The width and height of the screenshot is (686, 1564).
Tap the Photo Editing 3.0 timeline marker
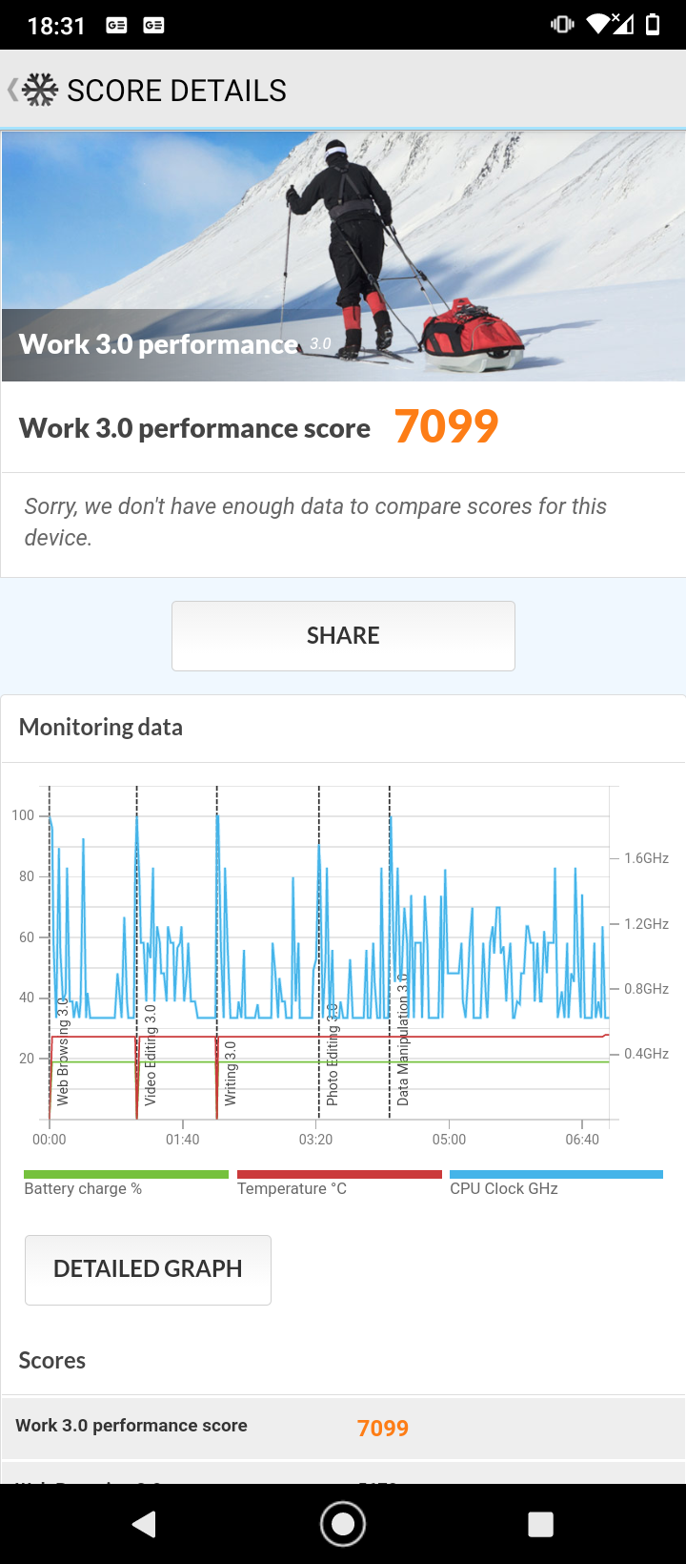click(x=333, y=1055)
